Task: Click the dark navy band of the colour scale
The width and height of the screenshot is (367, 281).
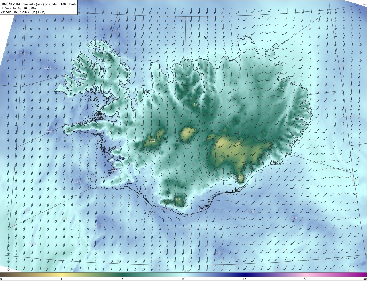Action: click(x=245, y=274)
